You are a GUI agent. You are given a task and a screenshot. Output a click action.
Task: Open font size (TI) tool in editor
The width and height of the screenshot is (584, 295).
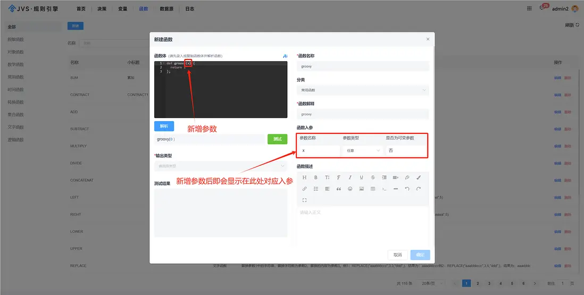pyautogui.click(x=327, y=178)
